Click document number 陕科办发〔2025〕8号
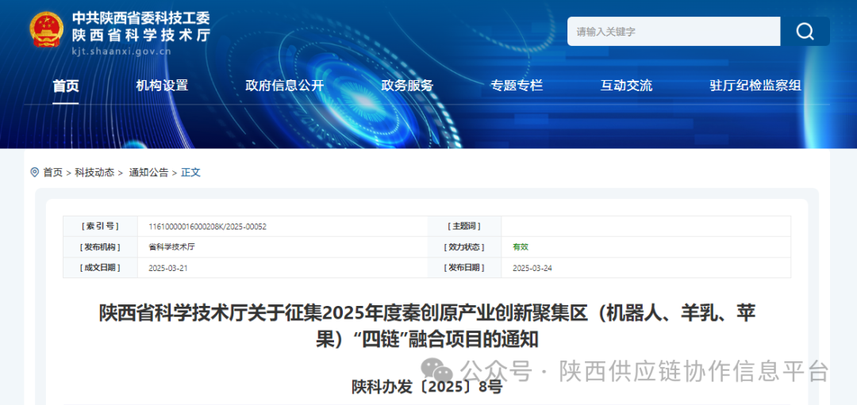 pos(427,387)
